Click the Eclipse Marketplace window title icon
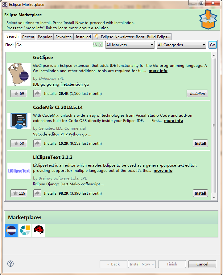The width and height of the screenshot is (223, 275). click(5, 5)
